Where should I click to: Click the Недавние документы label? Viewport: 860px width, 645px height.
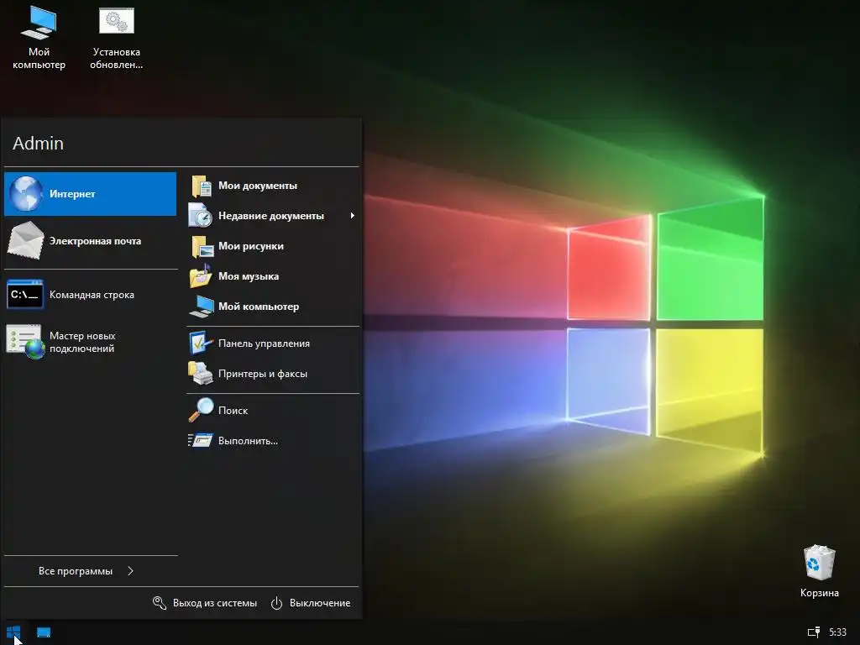point(271,216)
